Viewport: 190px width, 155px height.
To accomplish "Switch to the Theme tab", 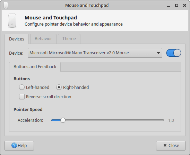I will [69, 39].
